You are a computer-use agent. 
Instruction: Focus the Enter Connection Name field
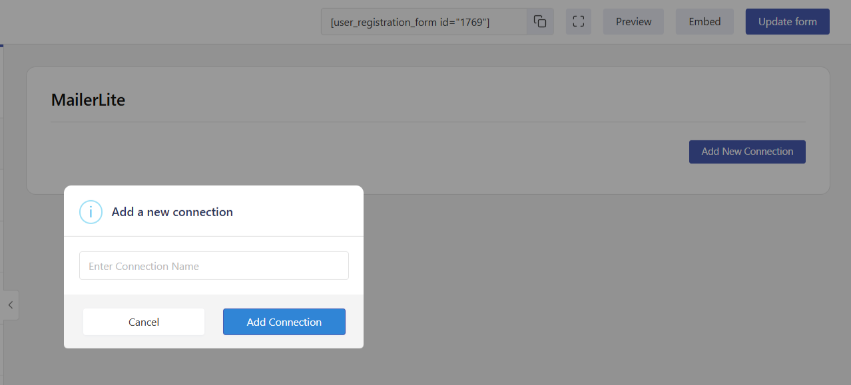pos(214,266)
